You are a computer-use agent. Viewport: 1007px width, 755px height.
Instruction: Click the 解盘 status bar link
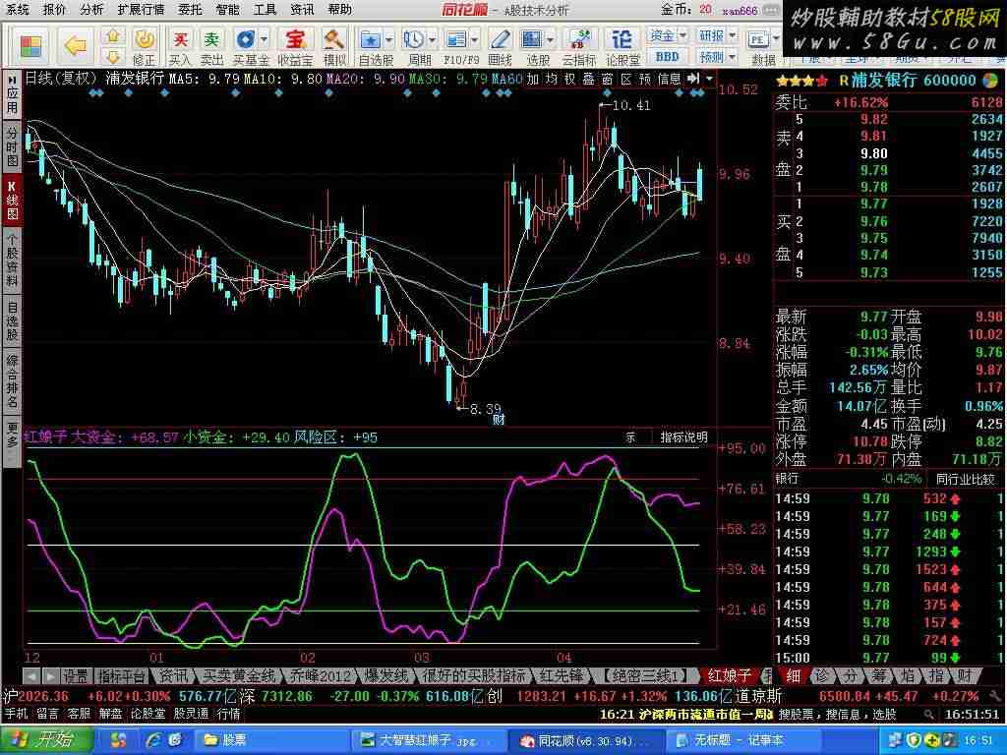pyautogui.click(x=110, y=714)
